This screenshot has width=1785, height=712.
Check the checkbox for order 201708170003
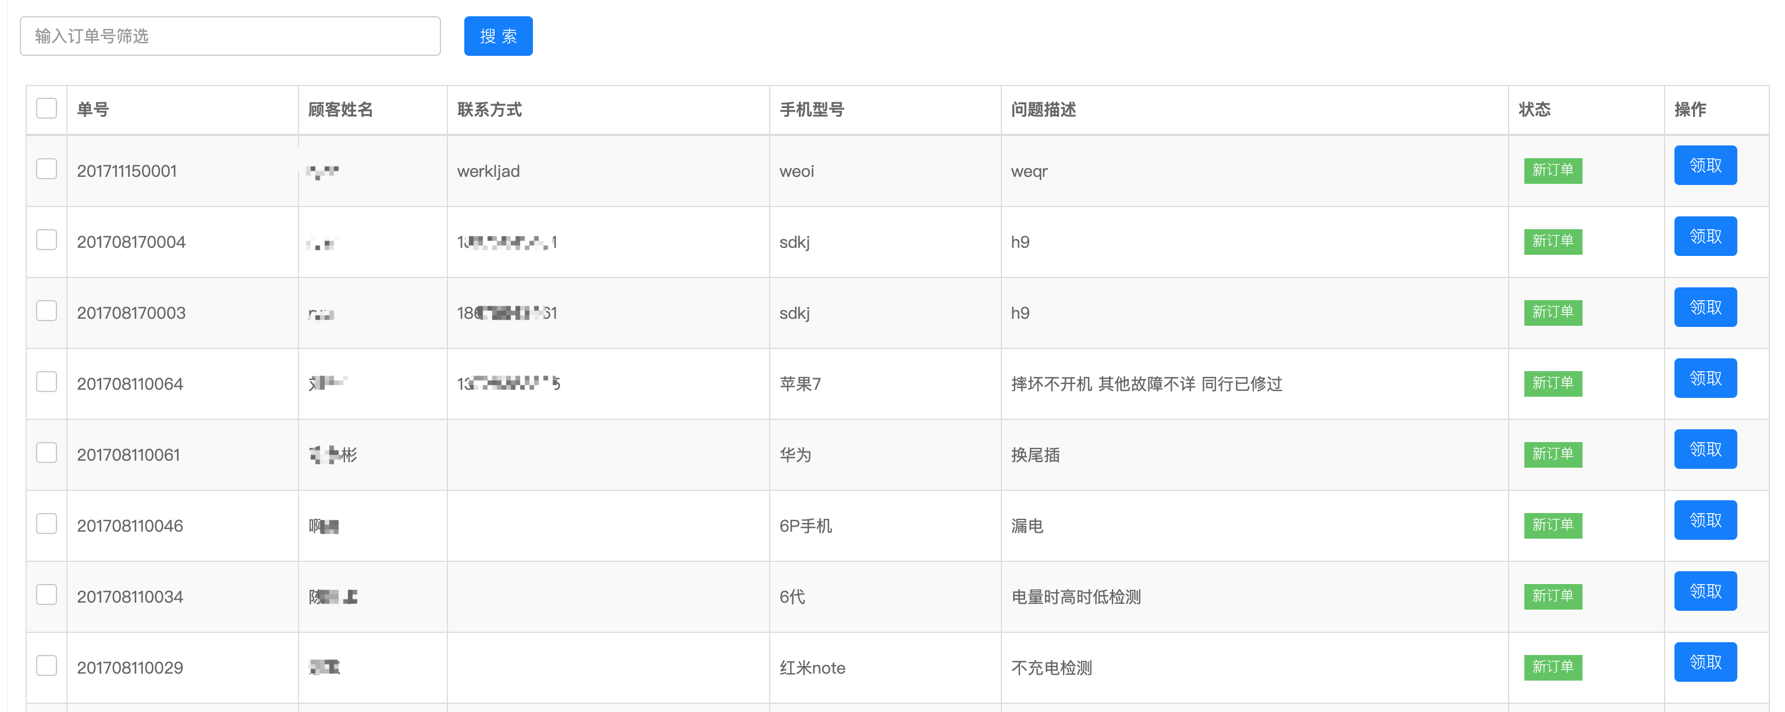pos(46,311)
